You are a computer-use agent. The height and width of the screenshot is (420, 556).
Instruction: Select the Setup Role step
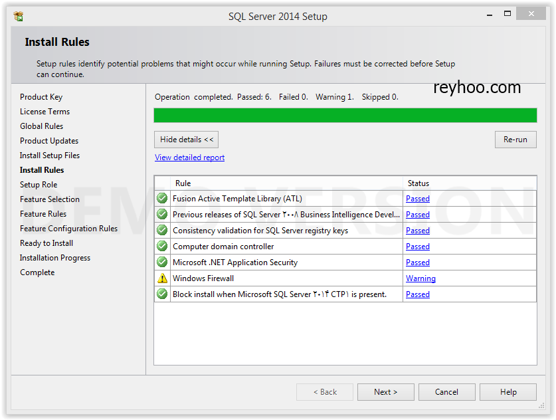(39, 185)
